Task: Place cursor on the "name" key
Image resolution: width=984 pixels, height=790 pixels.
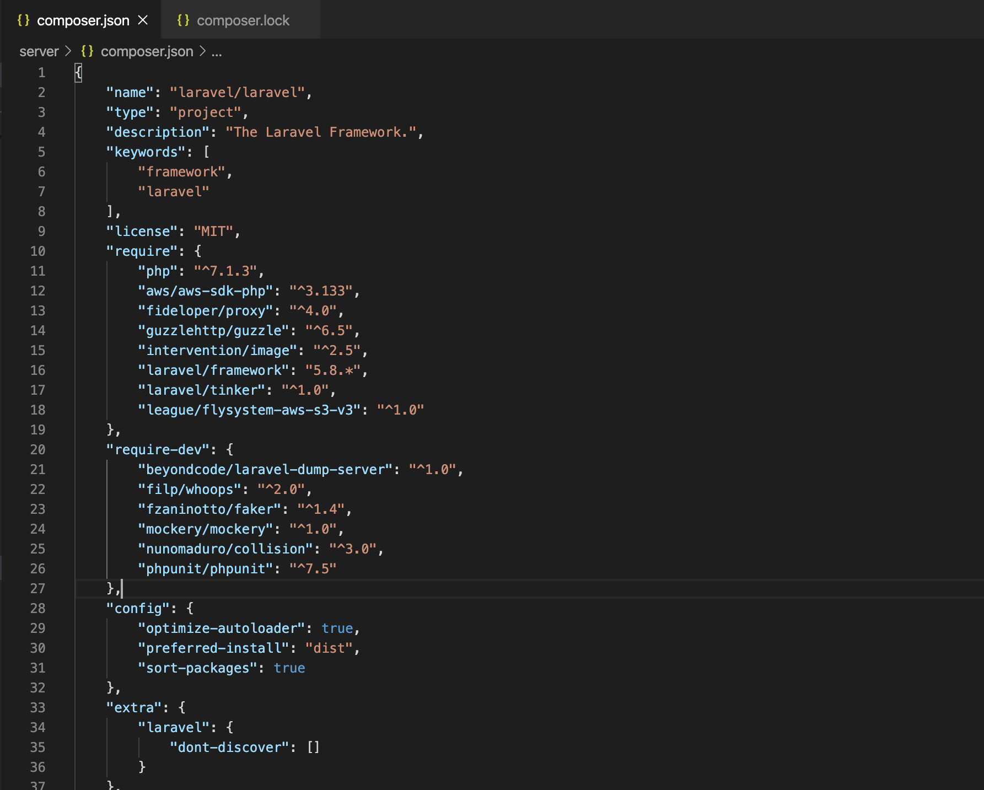Action: click(130, 93)
